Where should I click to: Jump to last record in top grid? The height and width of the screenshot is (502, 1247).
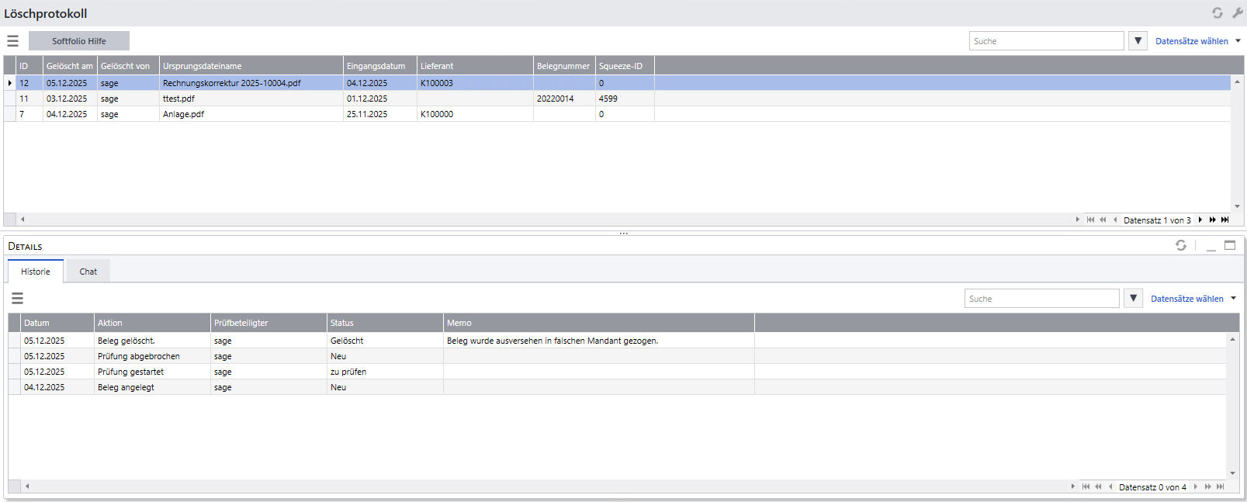click(1225, 220)
